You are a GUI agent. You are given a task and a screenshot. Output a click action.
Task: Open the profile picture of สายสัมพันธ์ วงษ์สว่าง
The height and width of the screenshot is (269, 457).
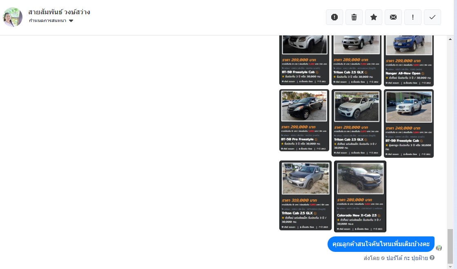(x=13, y=17)
